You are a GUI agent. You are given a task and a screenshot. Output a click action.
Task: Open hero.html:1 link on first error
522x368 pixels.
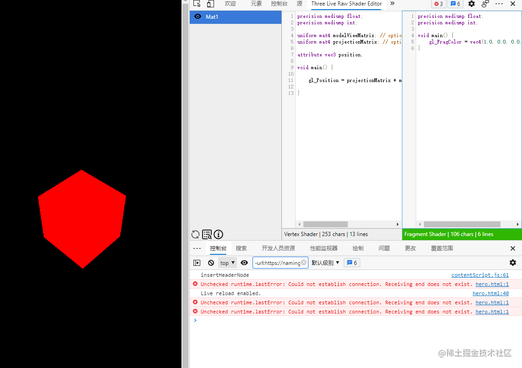point(492,284)
